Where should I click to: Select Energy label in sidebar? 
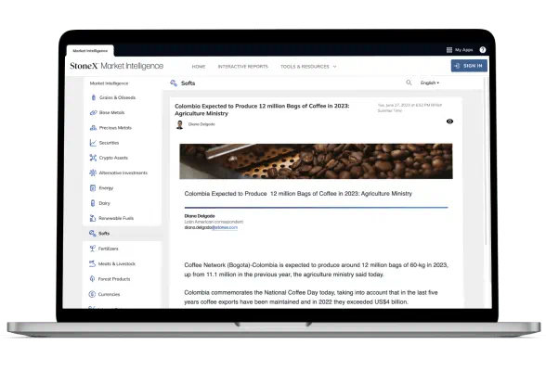click(106, 188)
